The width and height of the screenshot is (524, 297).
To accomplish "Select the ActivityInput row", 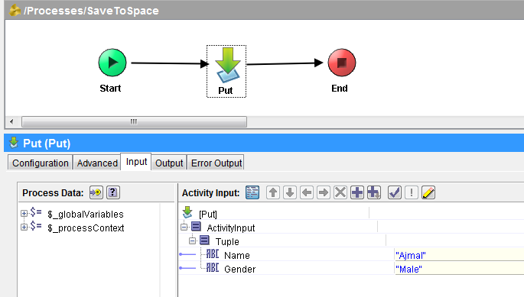I will 231,228.
